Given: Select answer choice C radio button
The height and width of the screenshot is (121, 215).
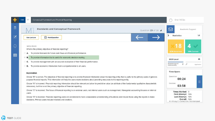Looking at the screenshot, I should [25, 62].
